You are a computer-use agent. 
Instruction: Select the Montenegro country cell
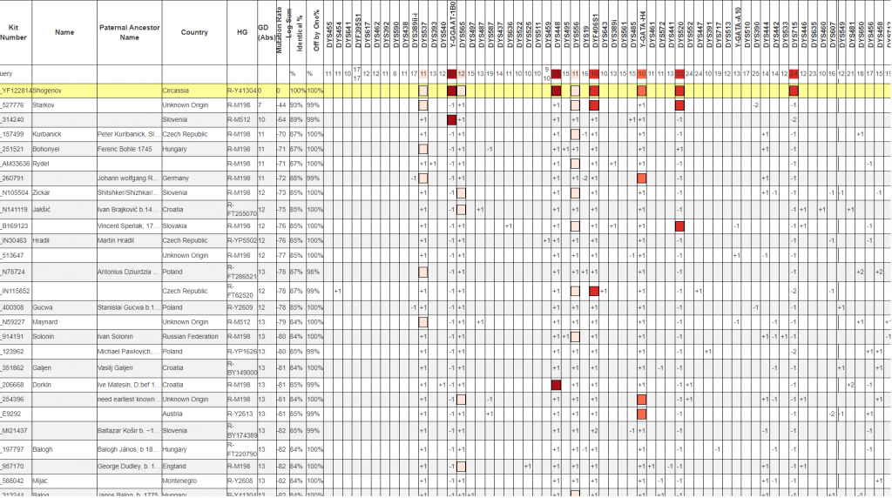click(193, 480)
